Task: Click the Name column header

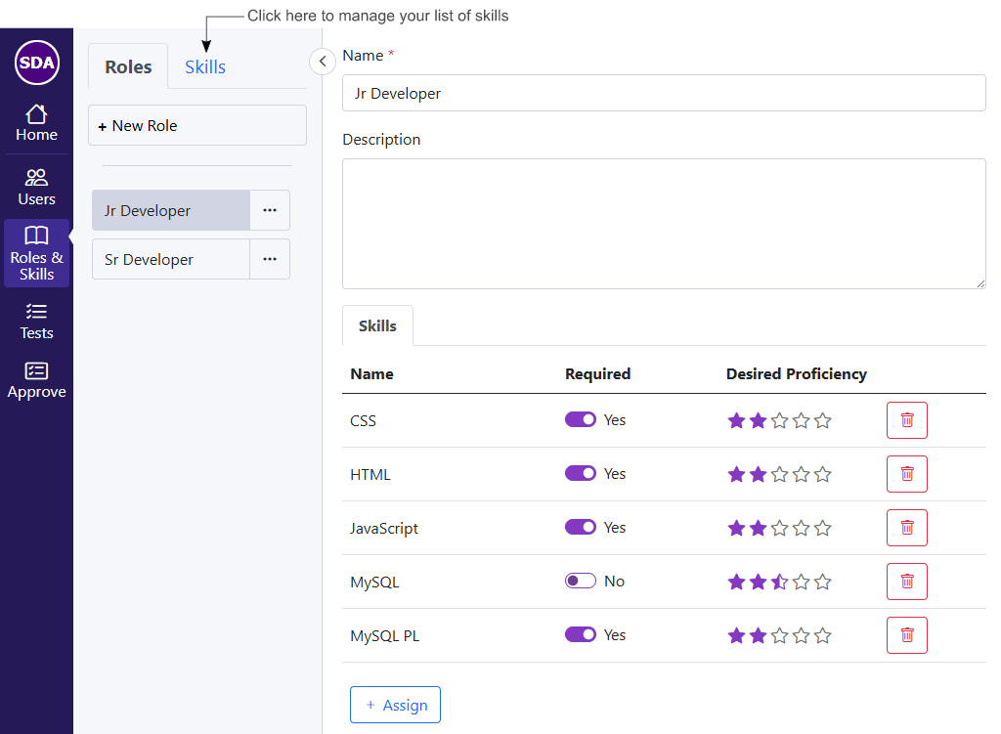Action: (371, 374)
